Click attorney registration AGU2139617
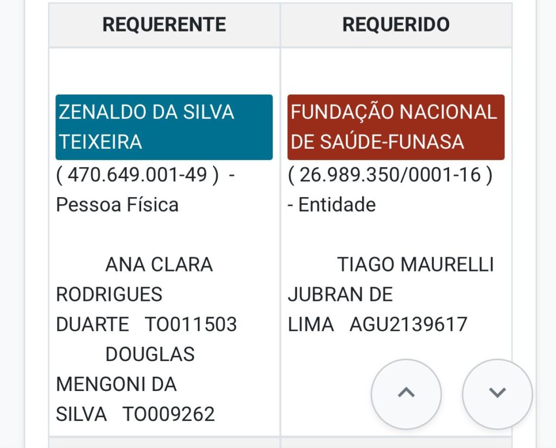The image size is (556, 448). [x=408, y=324]
